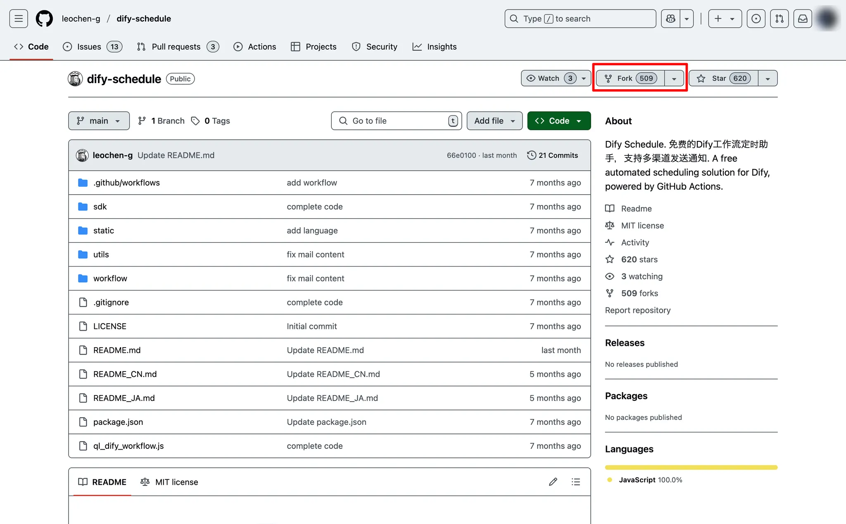The width and height of the screenshot is (846, 524).
Task: Open the hamburger navigation menu
Action: (x=19, y=19)
